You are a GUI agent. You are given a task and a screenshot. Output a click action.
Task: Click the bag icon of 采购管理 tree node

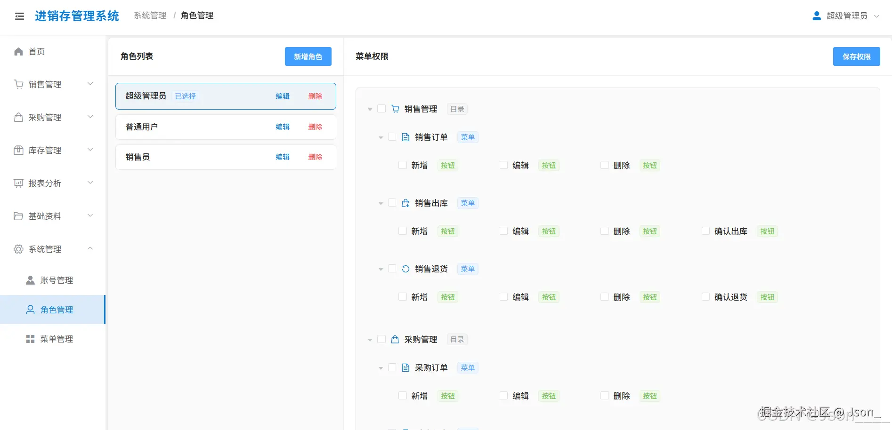[395, 339]
